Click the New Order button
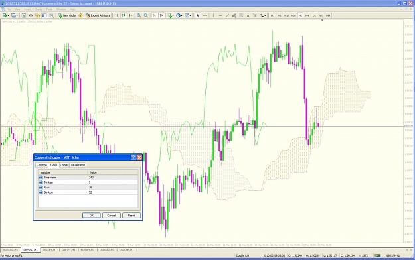Viewport: 415px width, 260px height. pyautogui.click(x=67, y=16)
